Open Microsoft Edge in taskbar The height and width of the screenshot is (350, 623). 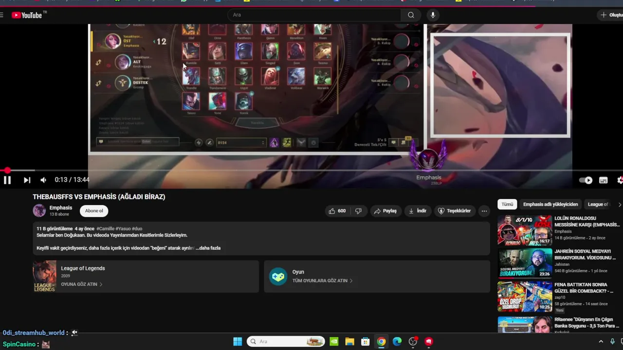coord(397,341)
